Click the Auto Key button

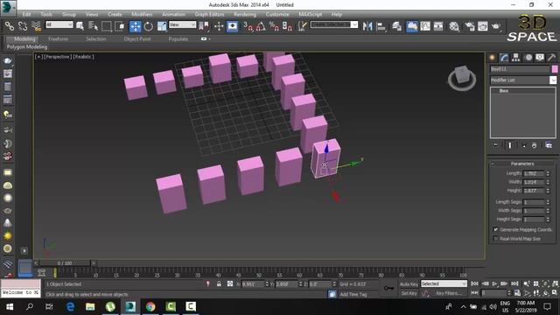point(409,283)
